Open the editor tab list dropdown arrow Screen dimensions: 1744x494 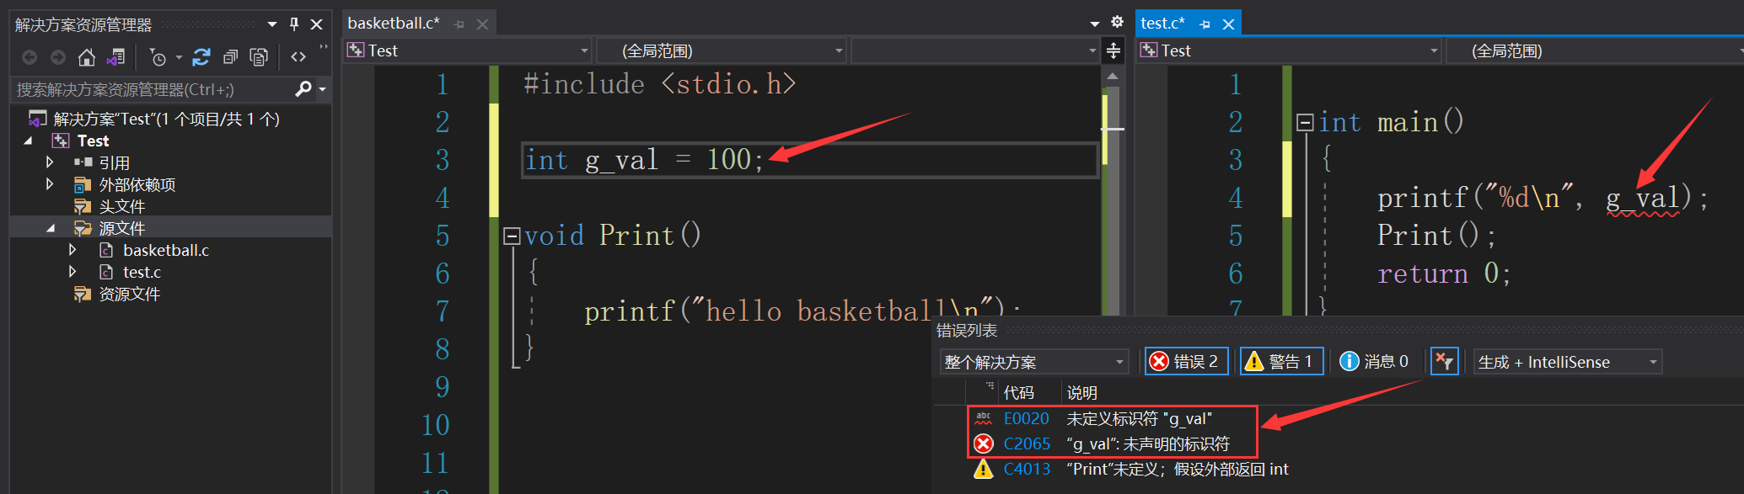click(x=1095, y=24)
